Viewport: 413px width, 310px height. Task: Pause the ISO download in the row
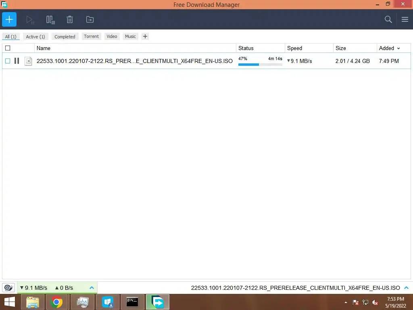(x=17, y=61)
